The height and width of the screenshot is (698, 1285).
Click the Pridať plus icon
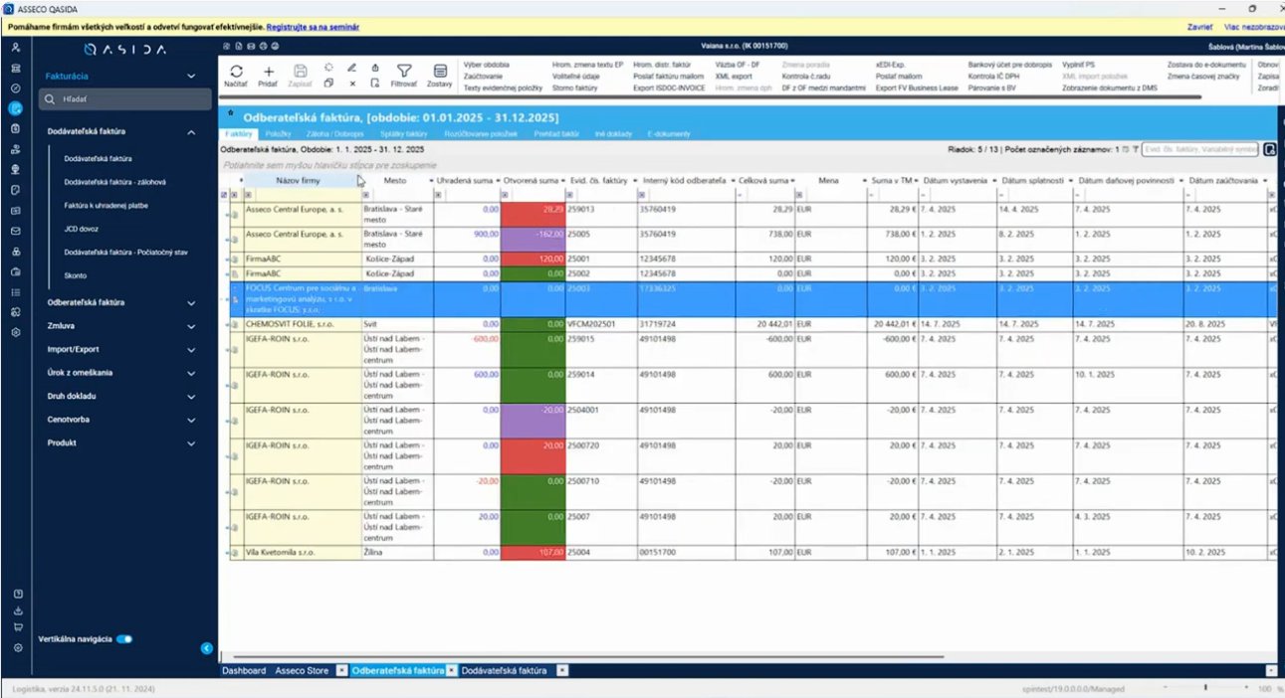tap(268, 72)
